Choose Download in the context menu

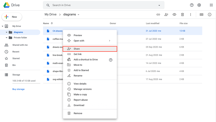coord(79,105)
